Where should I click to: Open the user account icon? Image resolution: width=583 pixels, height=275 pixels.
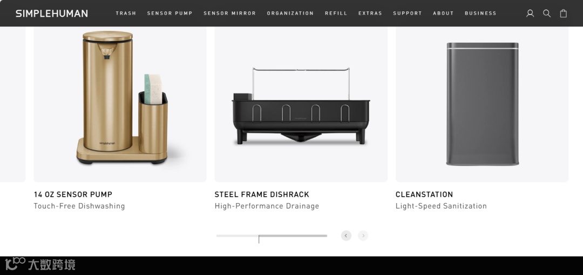pos(530,14)
